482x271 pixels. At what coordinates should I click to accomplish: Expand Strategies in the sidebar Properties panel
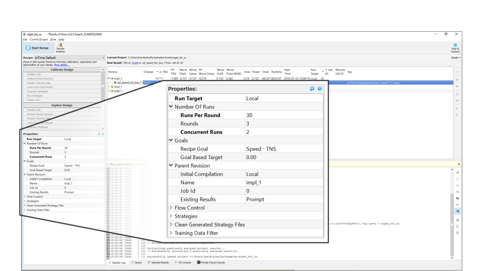tap(25, 201)
